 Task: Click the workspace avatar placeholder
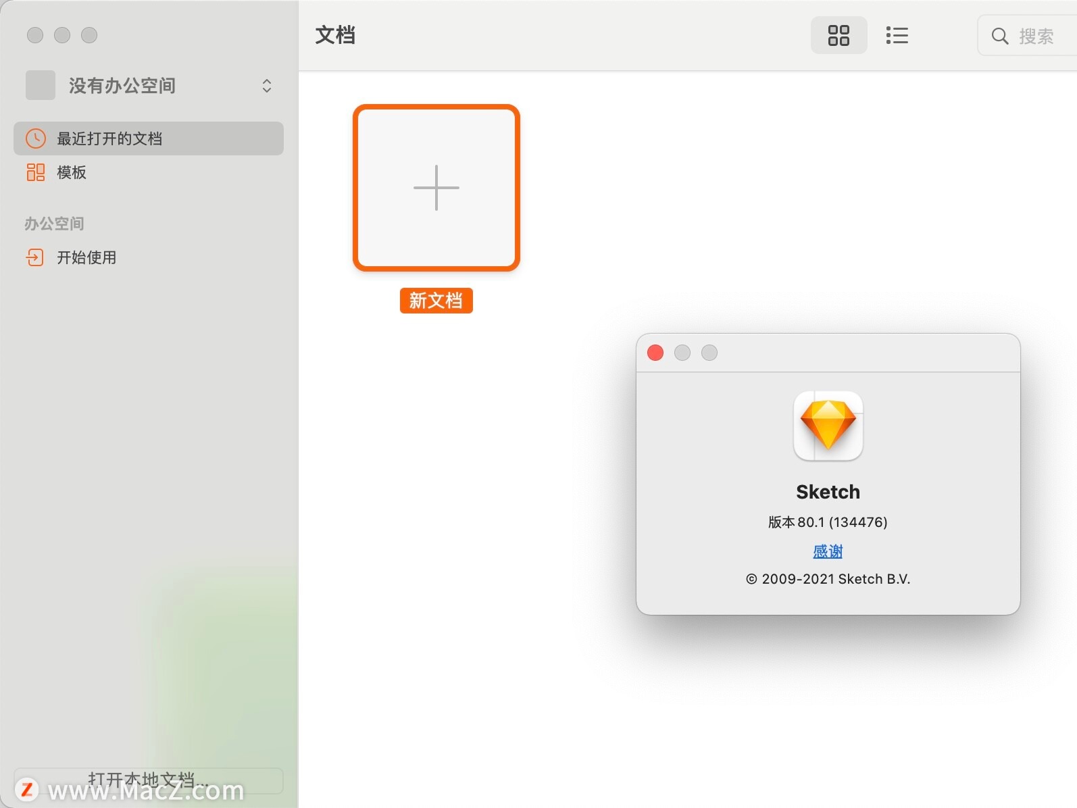[x=41, y=86]
